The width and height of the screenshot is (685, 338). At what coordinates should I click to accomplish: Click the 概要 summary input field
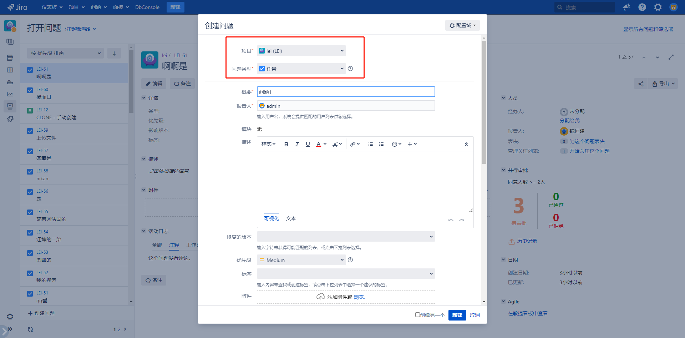tap(345, 92)
